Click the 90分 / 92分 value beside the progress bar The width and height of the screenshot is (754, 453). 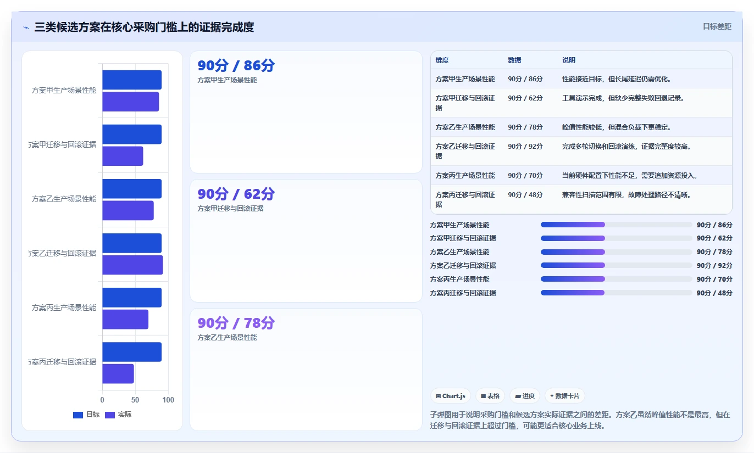coord(714,266)
